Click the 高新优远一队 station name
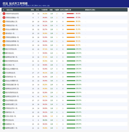 click(x=10, y=112)
